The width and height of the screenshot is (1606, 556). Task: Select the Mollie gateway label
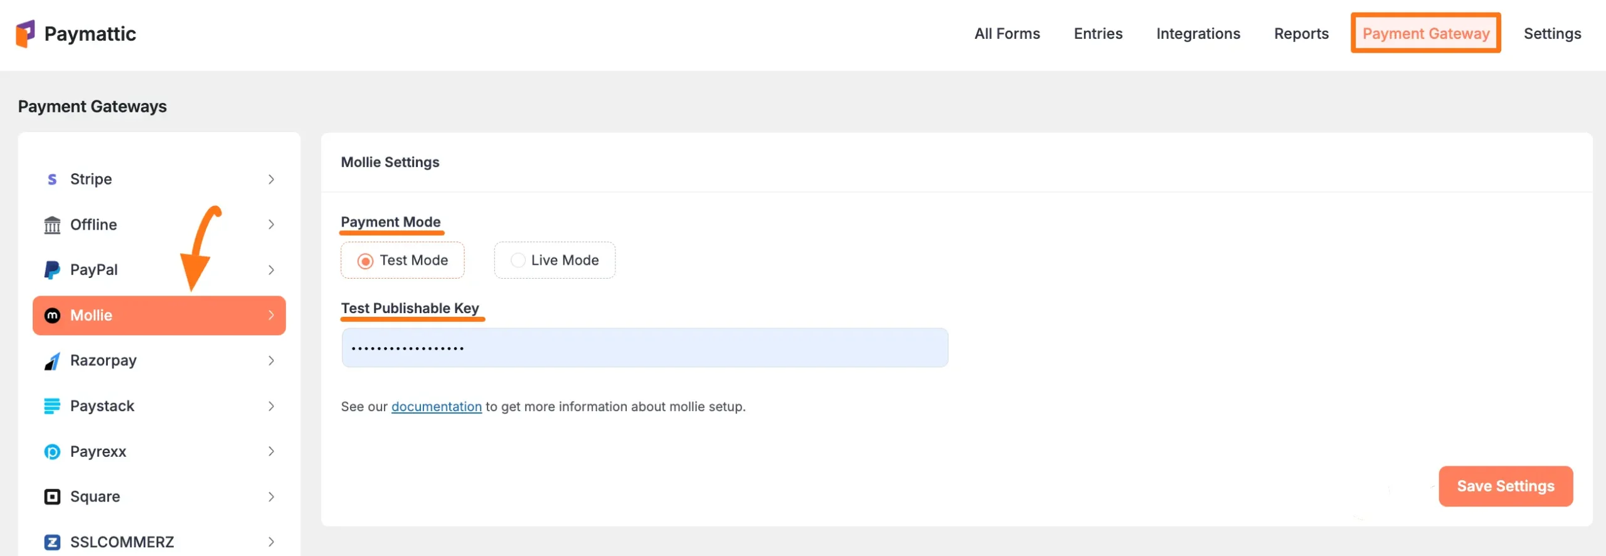[x=92, y=315]
